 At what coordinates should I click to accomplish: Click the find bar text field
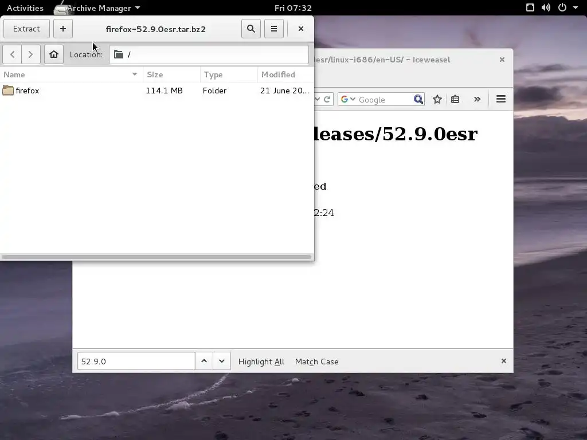136,362
